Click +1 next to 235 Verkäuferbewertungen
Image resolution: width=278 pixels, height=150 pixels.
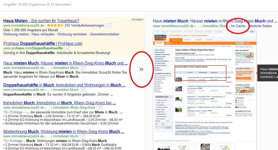coord(109,26)
